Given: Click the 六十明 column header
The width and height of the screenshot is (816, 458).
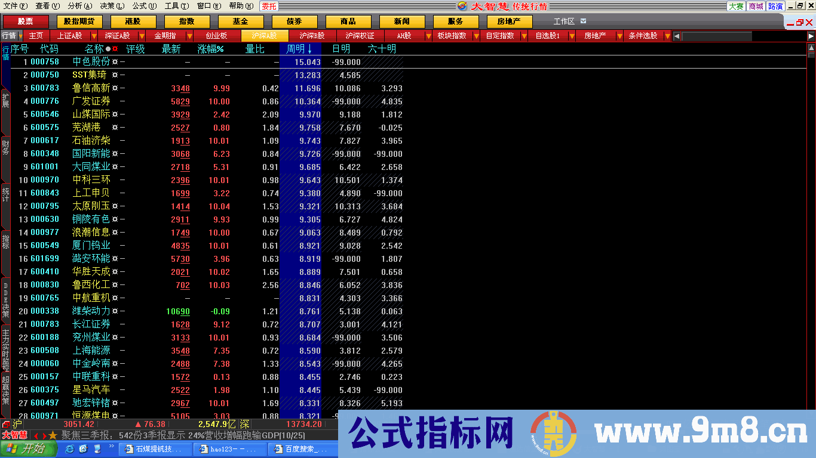Looking at the screenshot, I should pos(382,49).
